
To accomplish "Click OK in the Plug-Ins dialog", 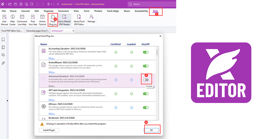I will (x=151, y=130).
